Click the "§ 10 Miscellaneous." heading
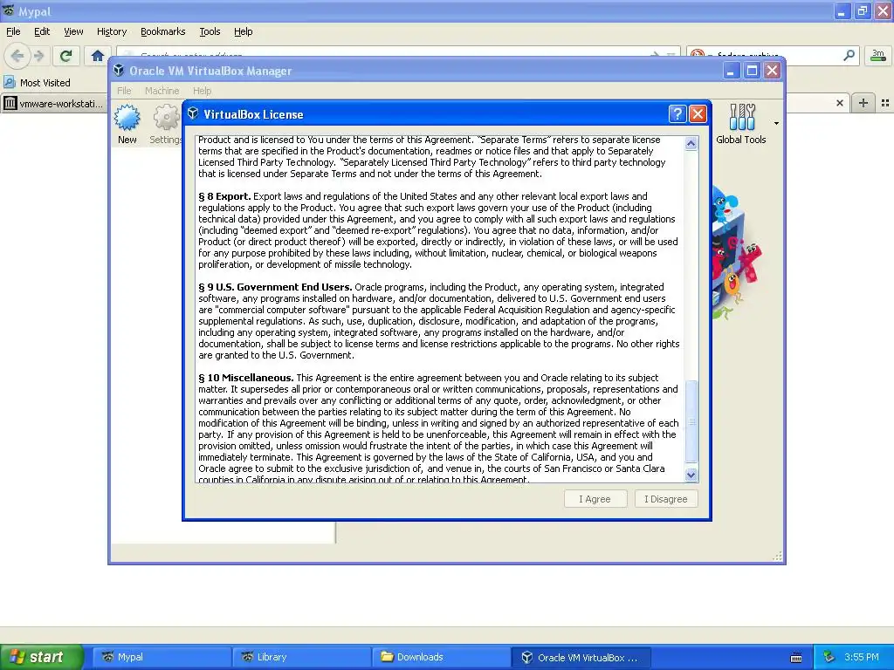894x670 pixels. pyautogui.click(x=245, y=378)
